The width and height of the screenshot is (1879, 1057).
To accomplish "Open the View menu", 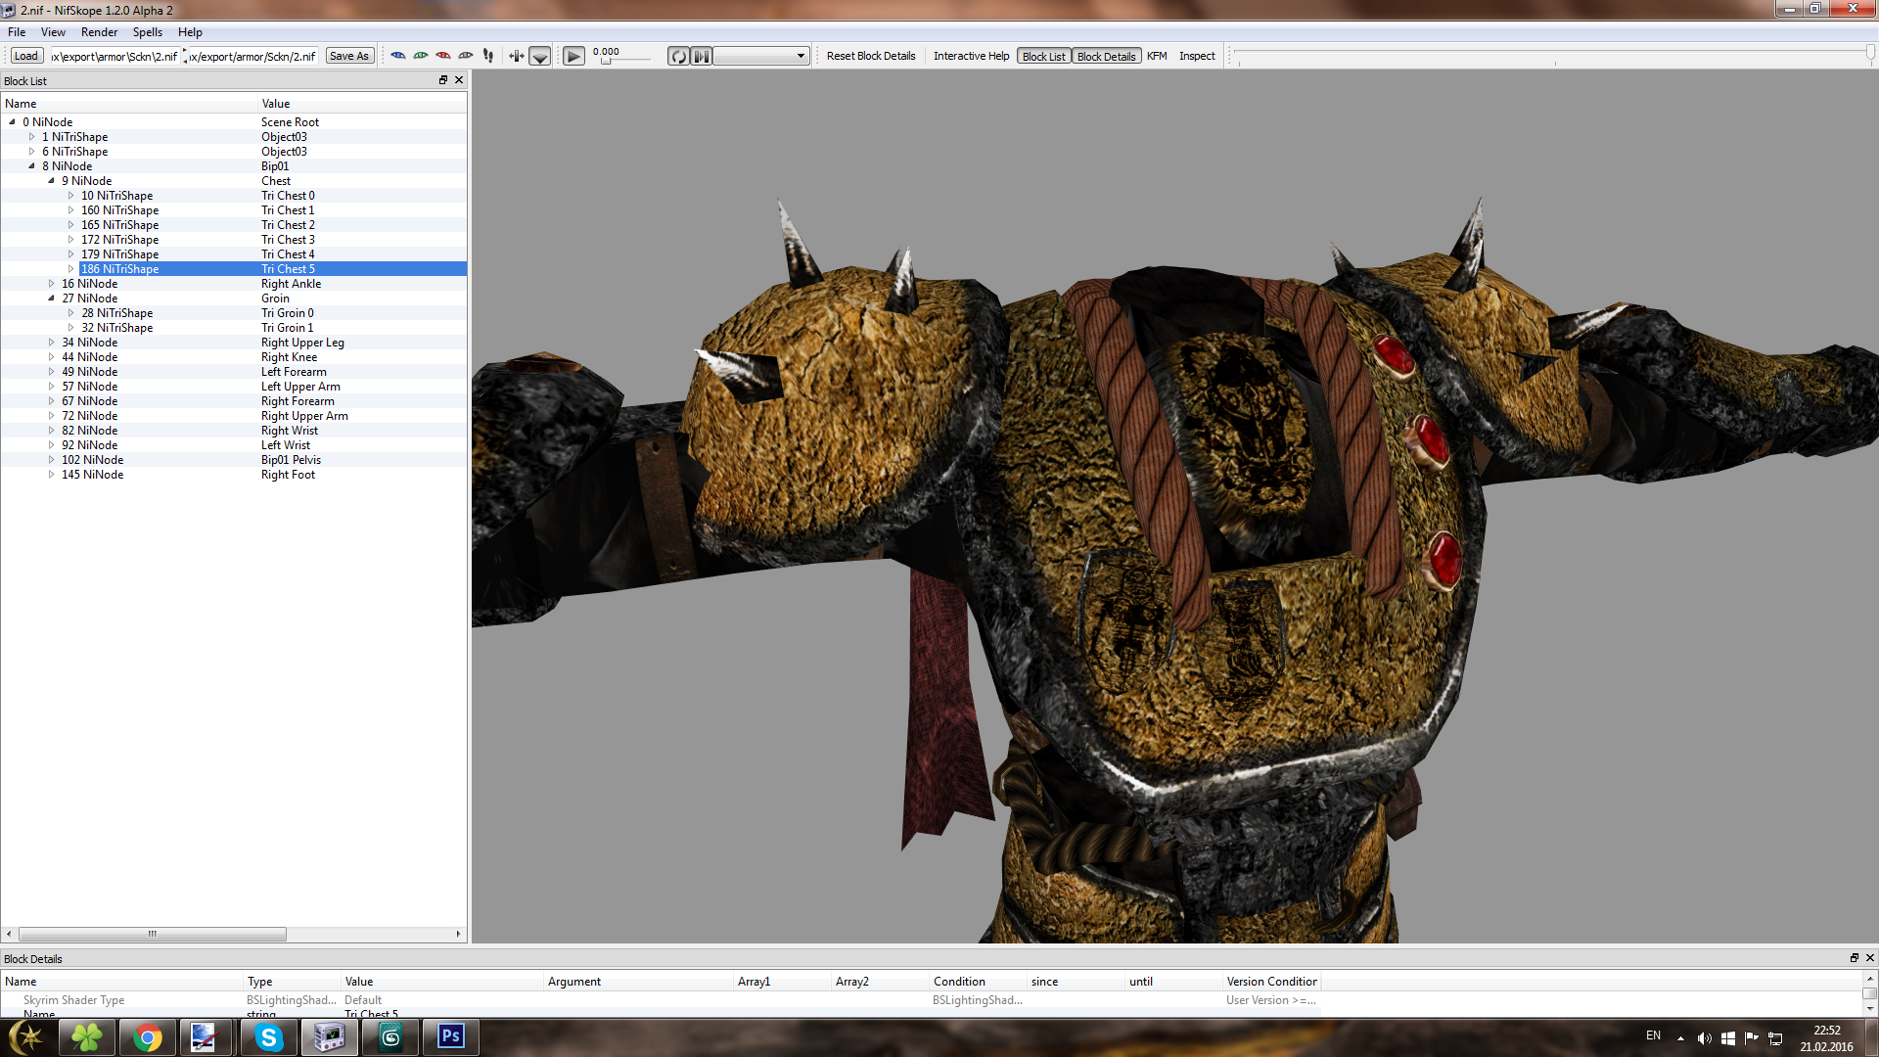I will [54, 32].
